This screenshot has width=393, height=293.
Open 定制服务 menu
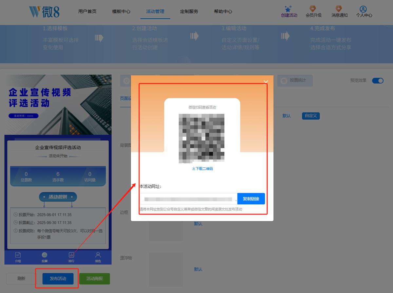pos(189,11)
